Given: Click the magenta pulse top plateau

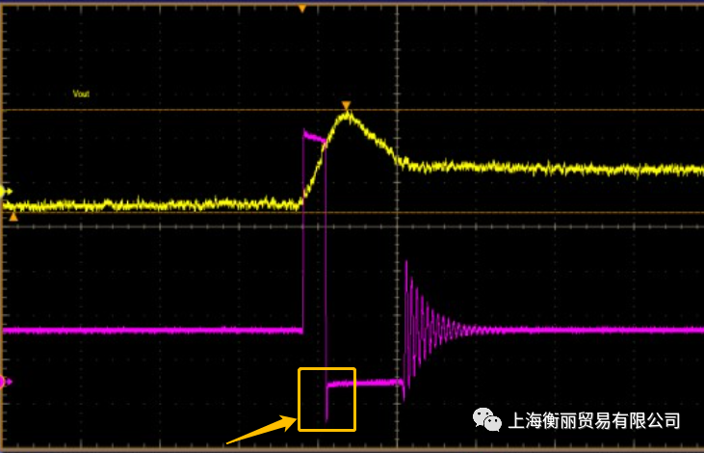Looking at the screenshot, I should (x=314, y=136).
